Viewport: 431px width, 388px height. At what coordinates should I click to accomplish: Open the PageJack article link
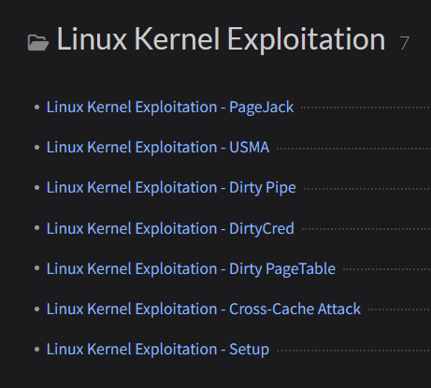[x=170, y=108]
